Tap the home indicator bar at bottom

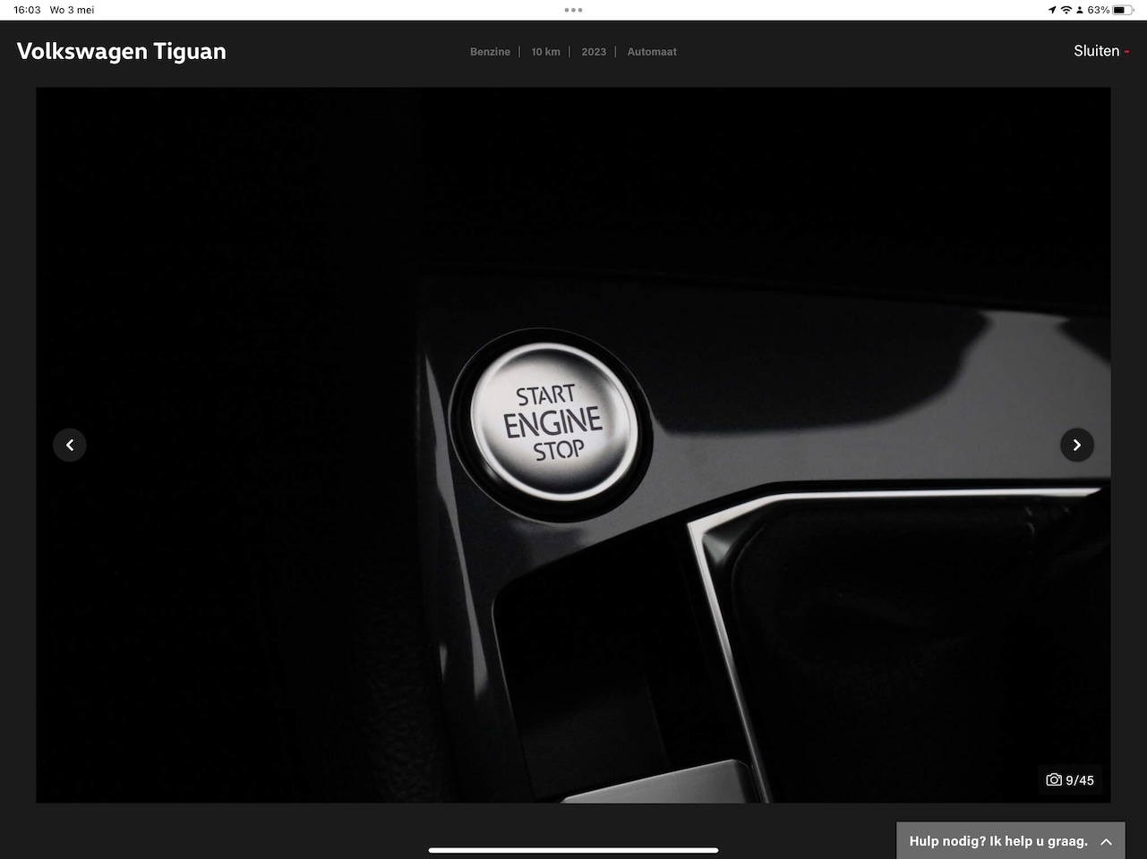[x=573, y=850]
